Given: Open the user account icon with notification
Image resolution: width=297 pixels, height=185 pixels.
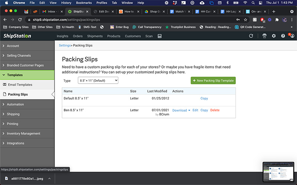Looking at the screenshot, I should pos(292,36).
